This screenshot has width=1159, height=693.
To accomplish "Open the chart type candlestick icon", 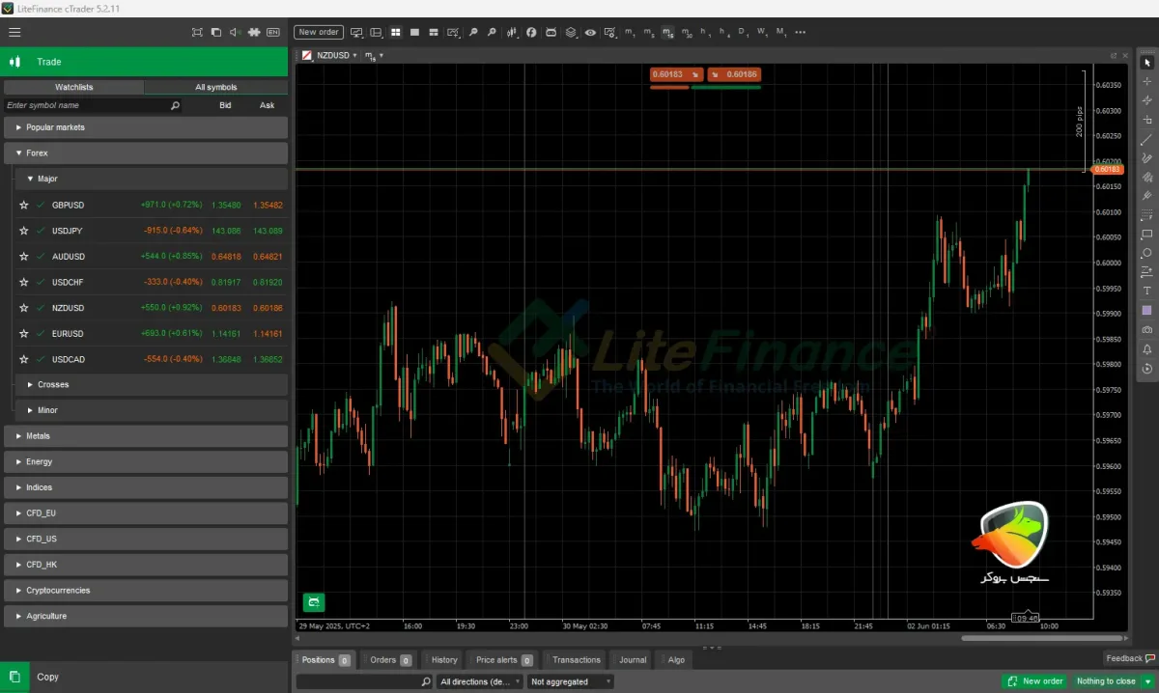I will (x=512, y=32).
